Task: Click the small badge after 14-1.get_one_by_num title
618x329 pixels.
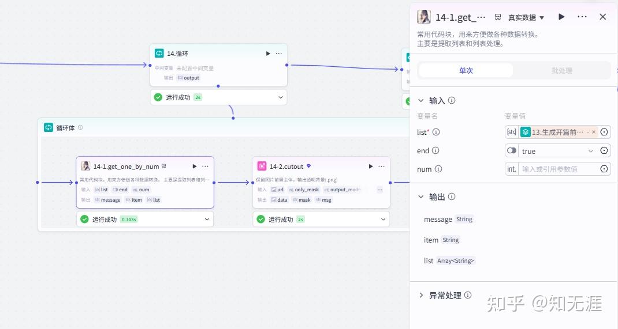Action: 164,167
